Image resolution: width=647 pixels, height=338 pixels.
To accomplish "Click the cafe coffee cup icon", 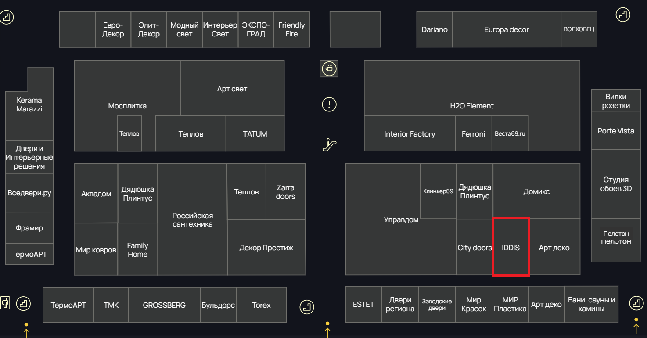I will coord(329,68).
